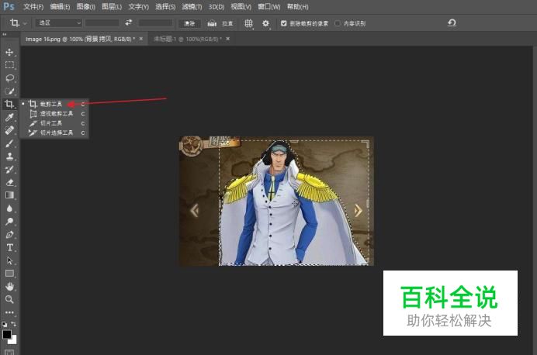Click the right arrow in the canvas image

(x=358, y=210)
